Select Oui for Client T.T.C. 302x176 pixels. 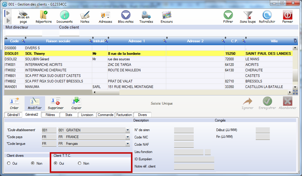click(55, 163)
